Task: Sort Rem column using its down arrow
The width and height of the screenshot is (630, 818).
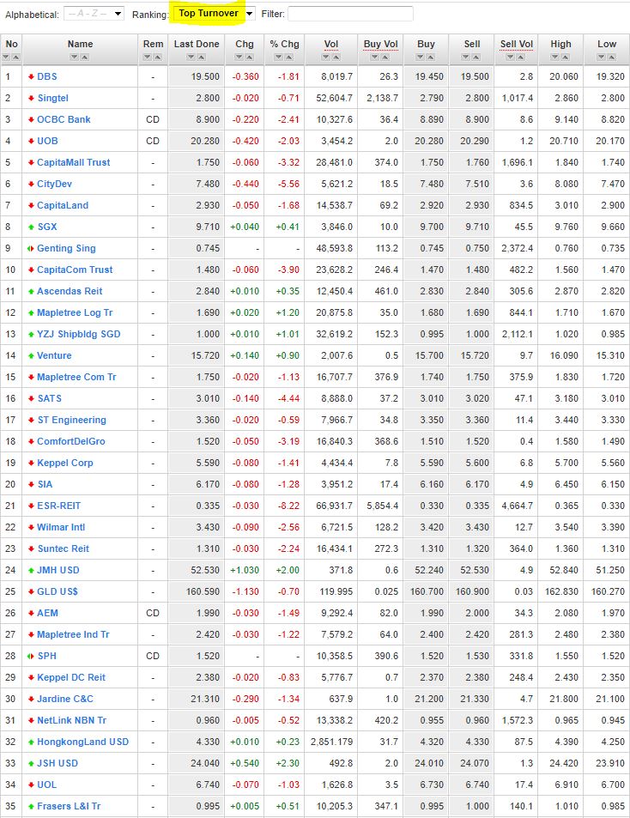Action: pyautogui.click(x=148, y=57)
